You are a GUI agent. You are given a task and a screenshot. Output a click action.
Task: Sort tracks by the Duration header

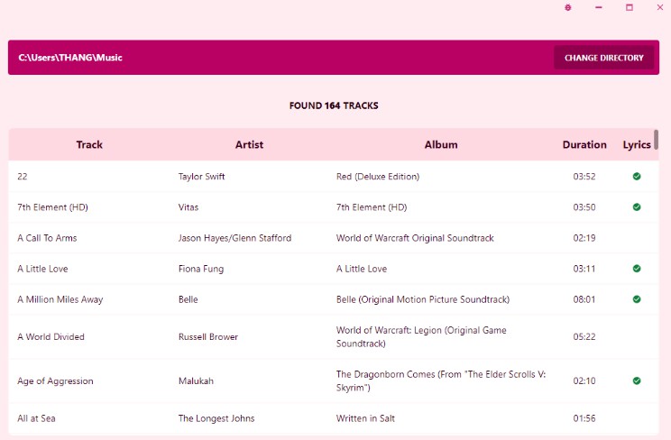point(584,144)
